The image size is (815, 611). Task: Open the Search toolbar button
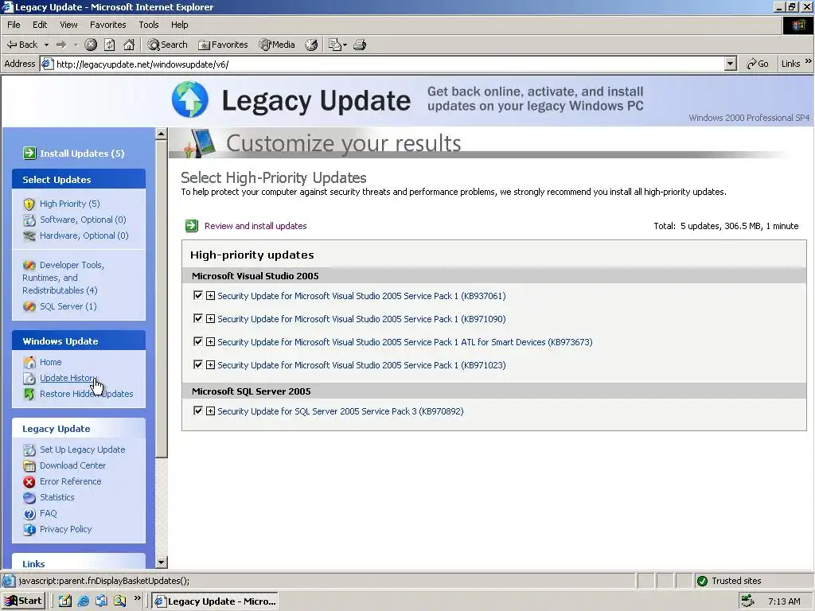tap(167, 45)
